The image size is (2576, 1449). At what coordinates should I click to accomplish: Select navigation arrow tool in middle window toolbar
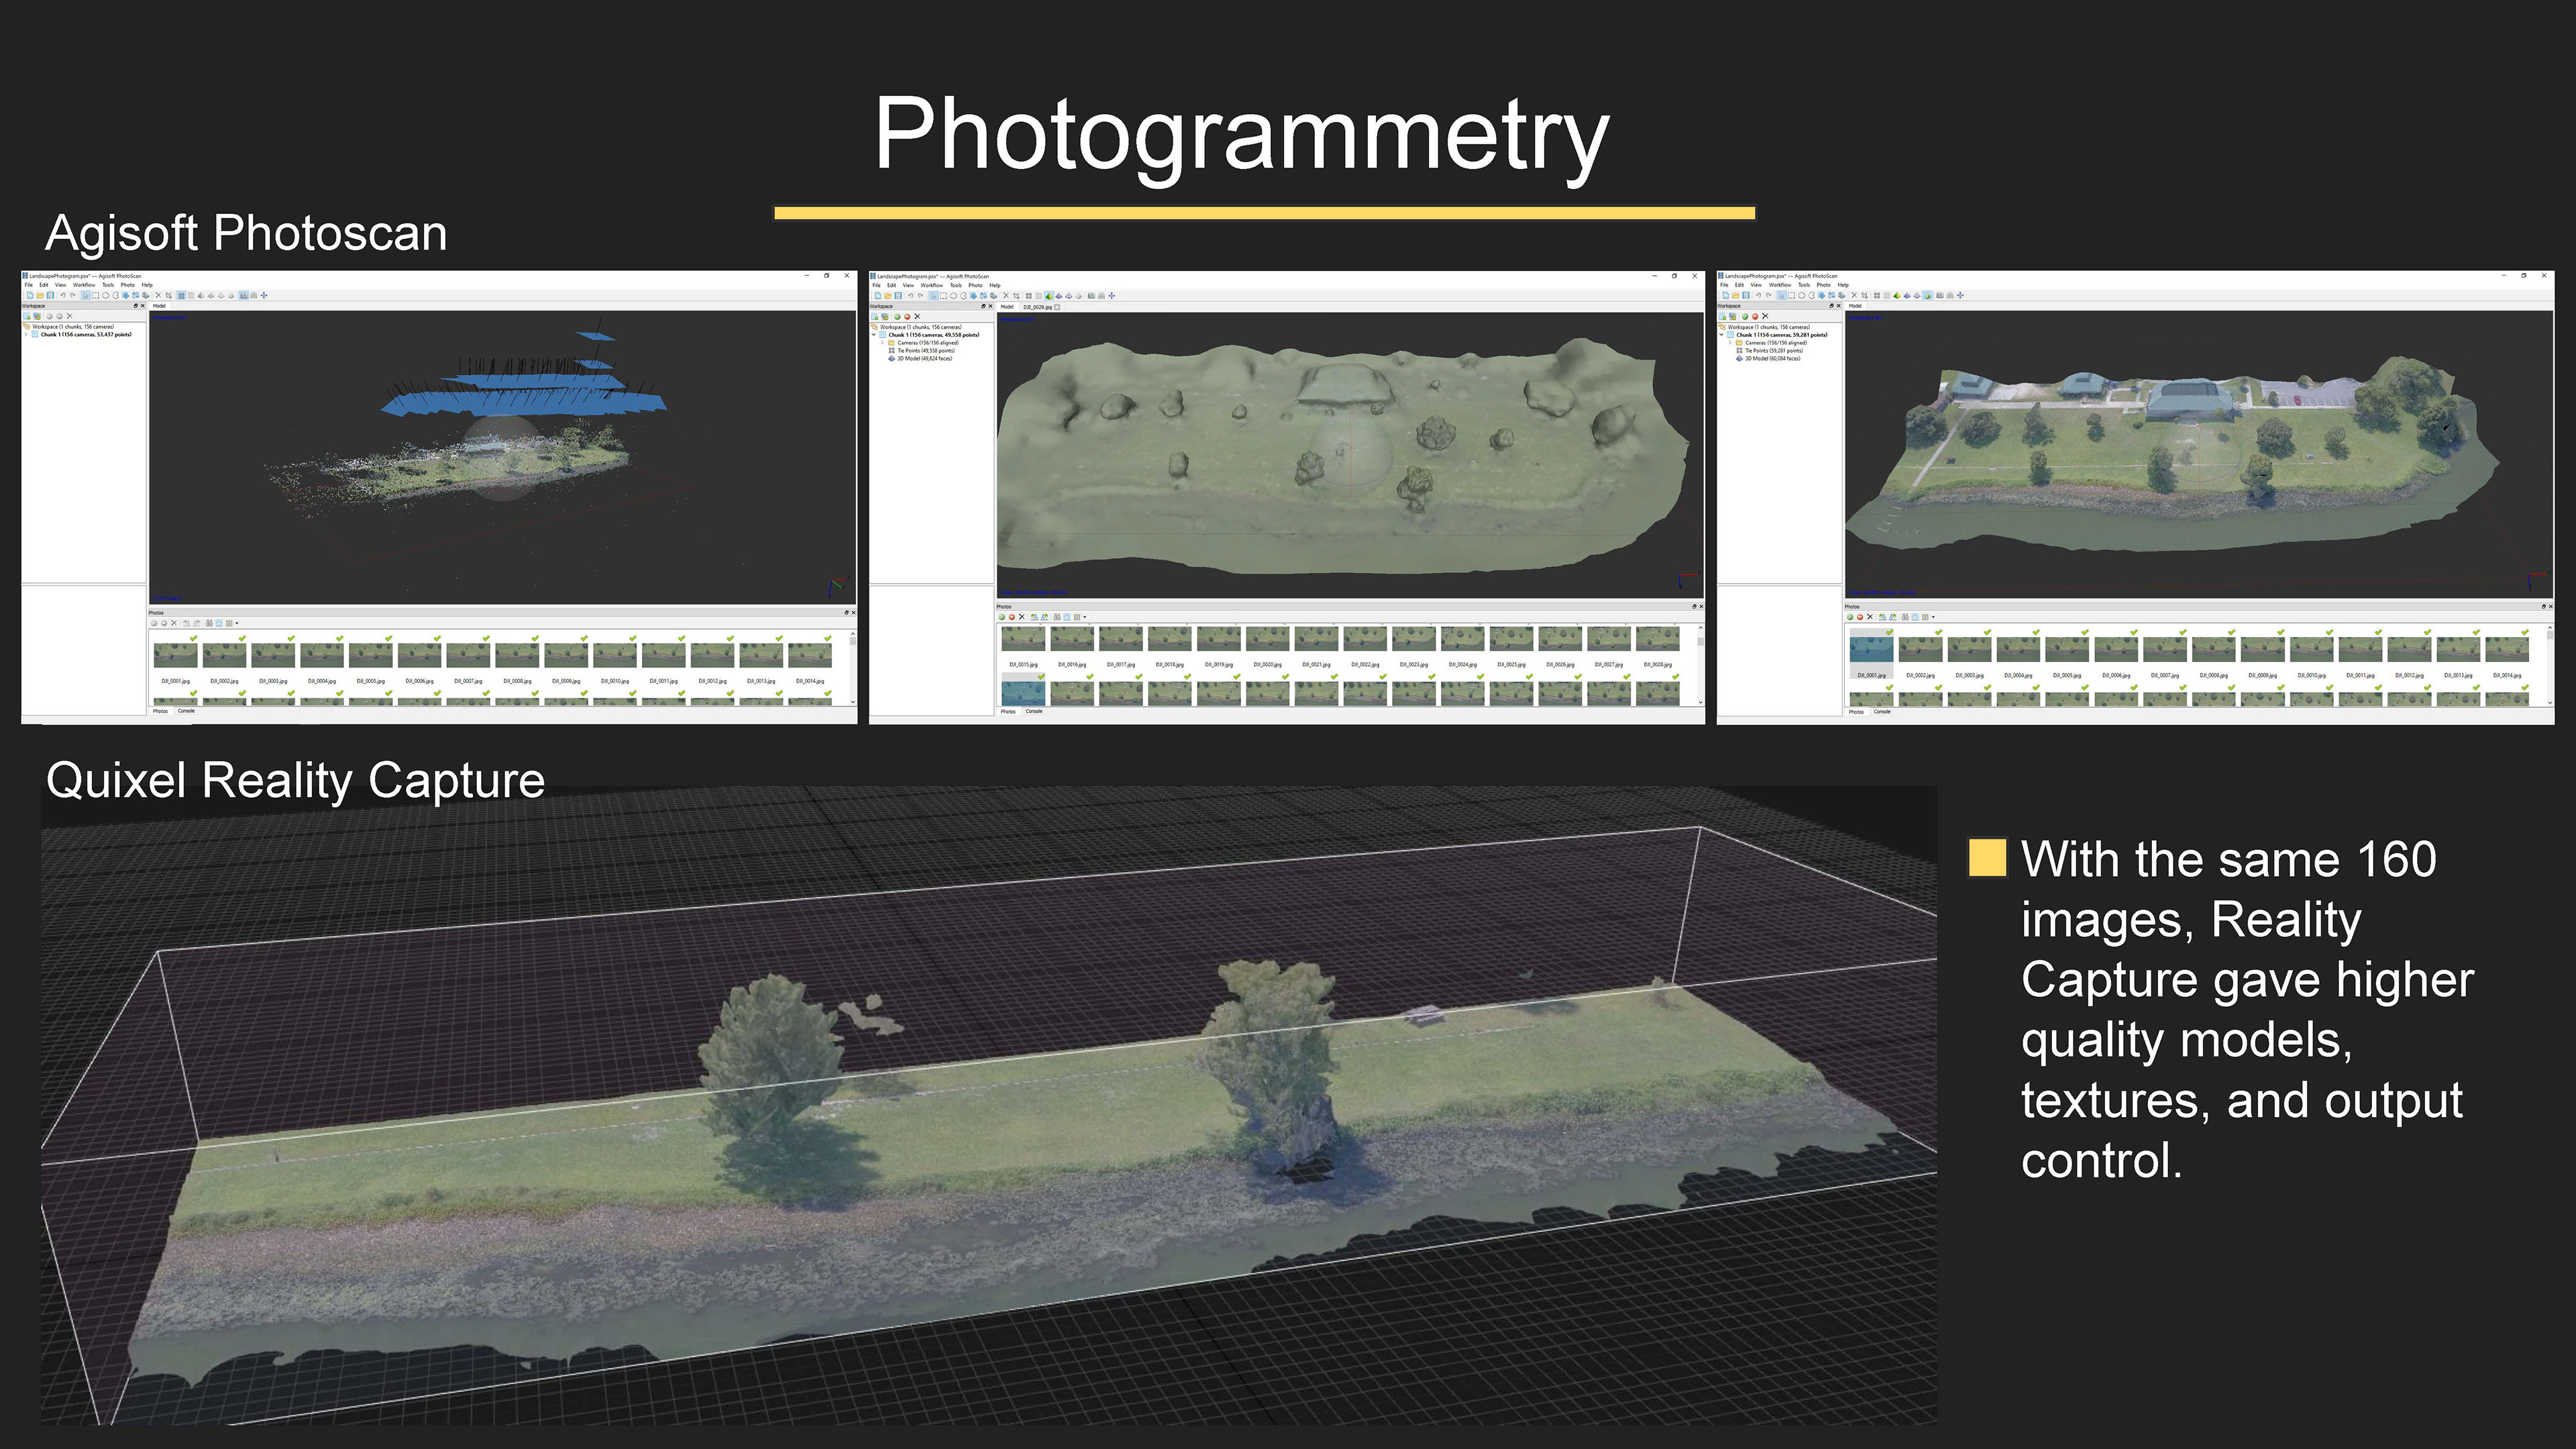pos(934,296)
